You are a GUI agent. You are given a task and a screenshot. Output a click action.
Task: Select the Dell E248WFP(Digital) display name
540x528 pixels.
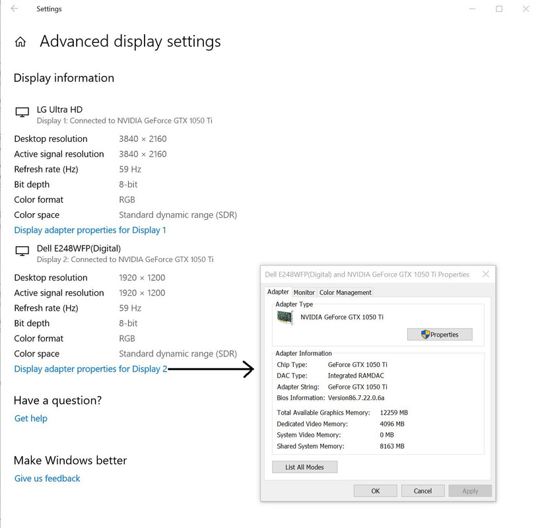point(79,248)
